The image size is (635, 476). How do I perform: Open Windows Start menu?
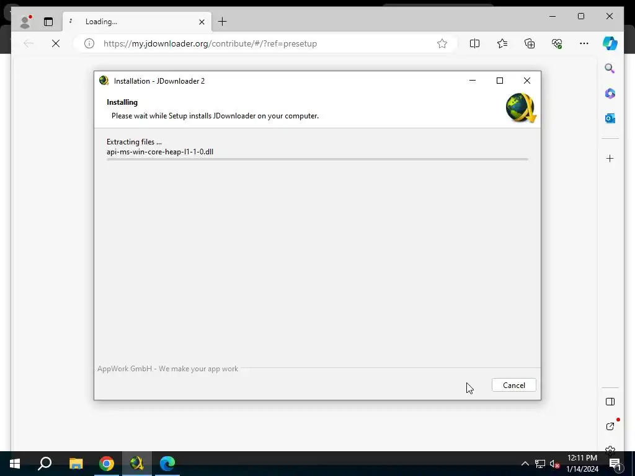click(15, 464)
